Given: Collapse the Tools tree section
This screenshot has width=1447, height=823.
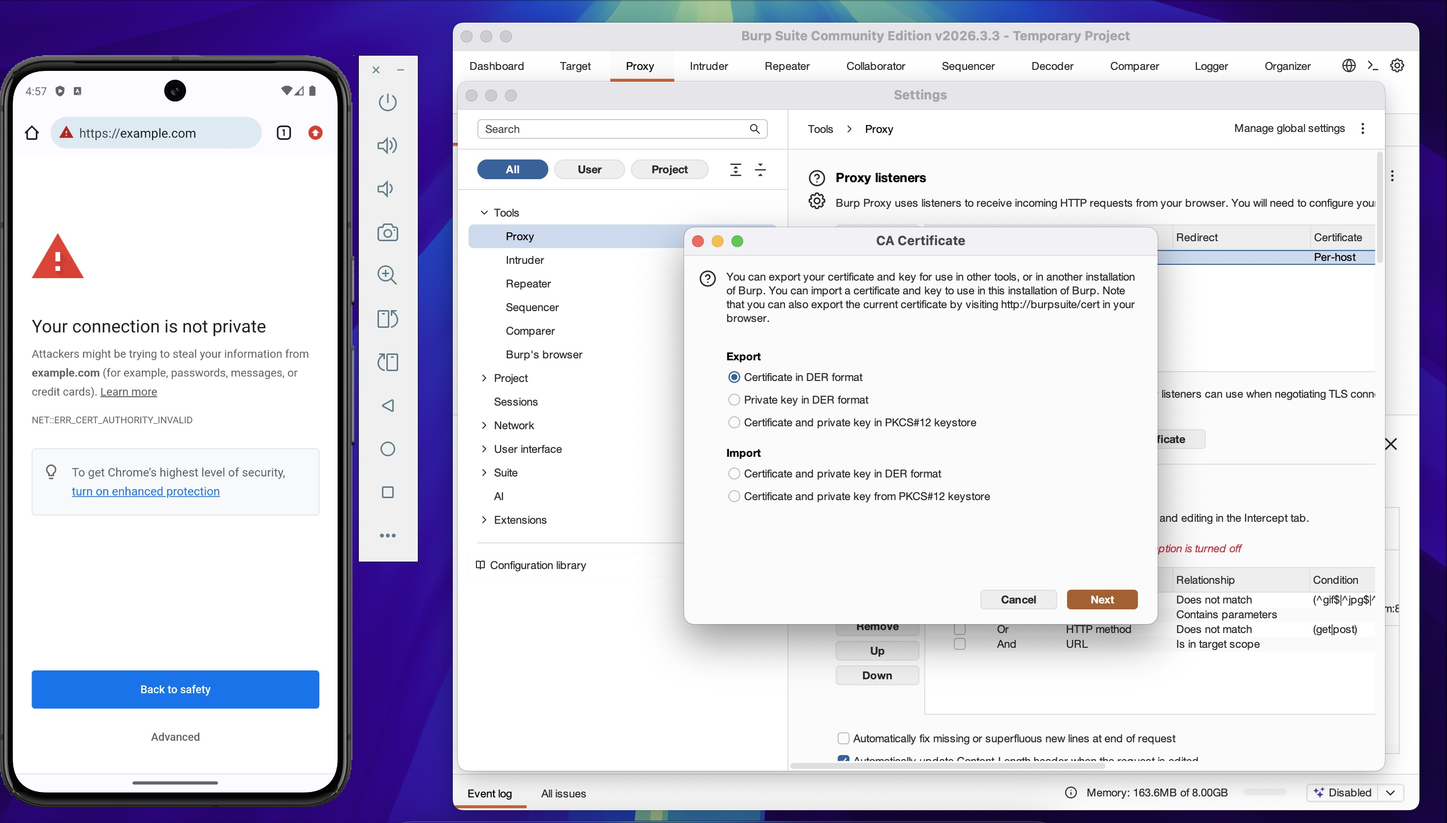Looking at the screenshot, I should click(x=484, y=213).
